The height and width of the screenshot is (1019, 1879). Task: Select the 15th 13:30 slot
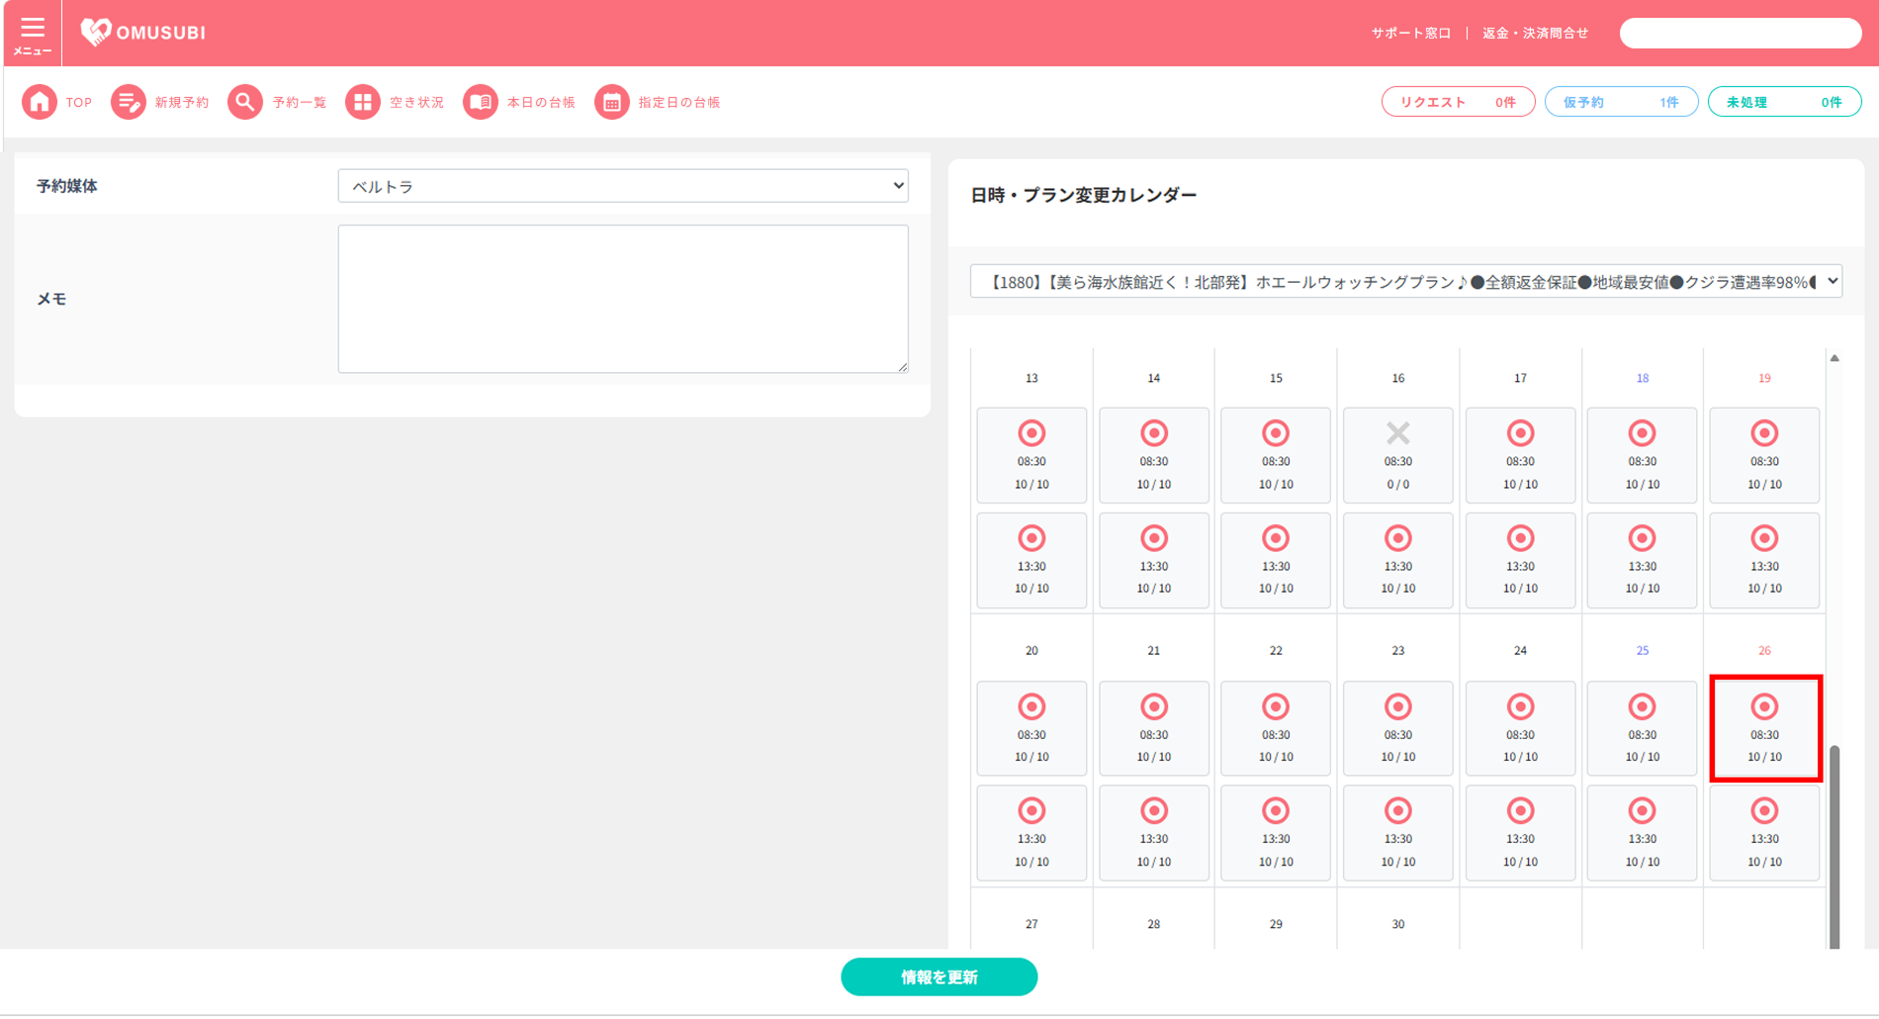(x=1276, y=560)
